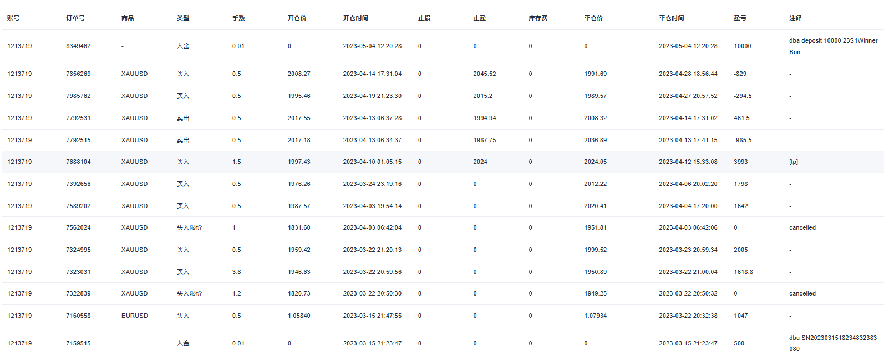Click take-profit value 2045.52
Screen dimensions: 884x362
tap(485, 74)
